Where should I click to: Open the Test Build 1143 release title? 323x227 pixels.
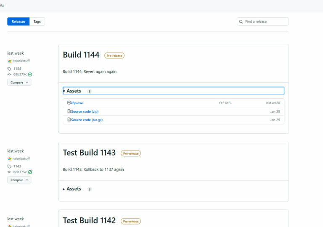89,153
